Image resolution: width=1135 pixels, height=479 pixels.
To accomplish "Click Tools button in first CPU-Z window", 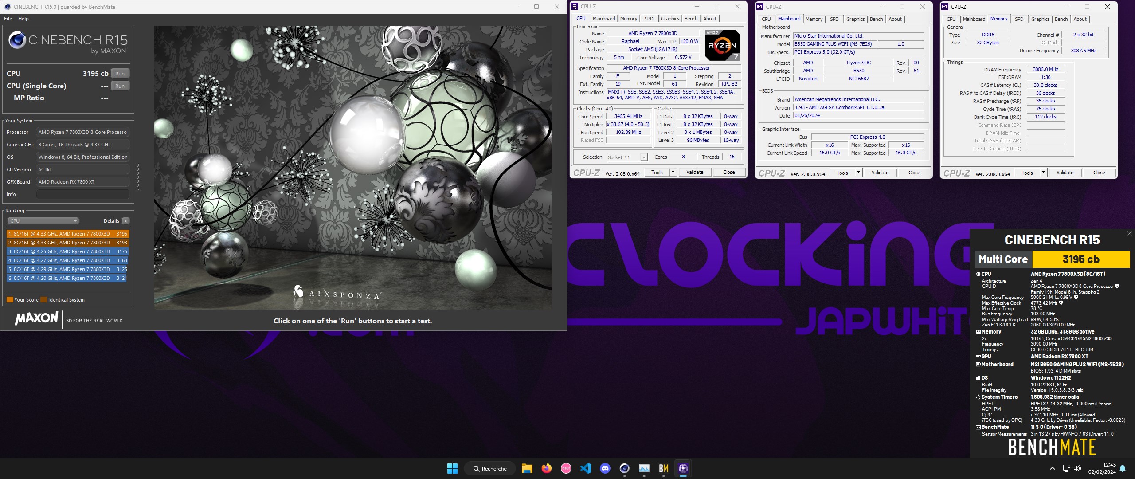I will coord(657,172).
